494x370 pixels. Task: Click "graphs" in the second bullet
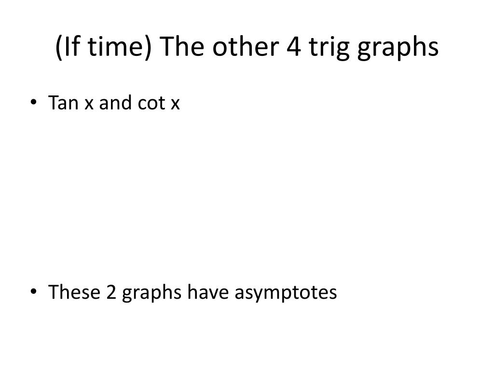pyautogui.click(x=151, y=292)
